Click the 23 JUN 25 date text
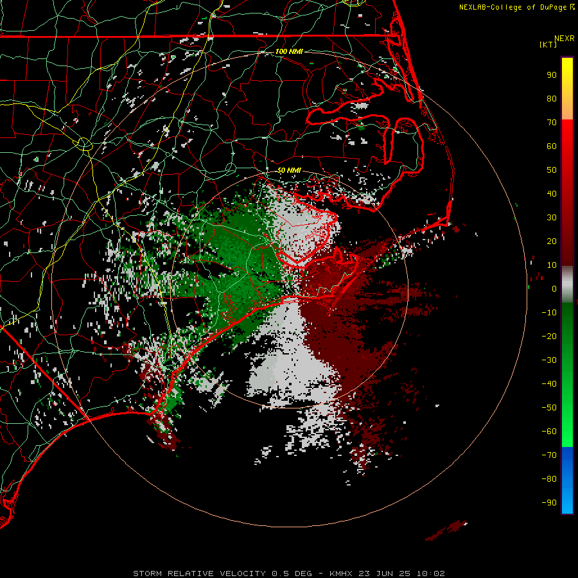The height and width of the screenshot is (578, 578). (x=385, y=574)
